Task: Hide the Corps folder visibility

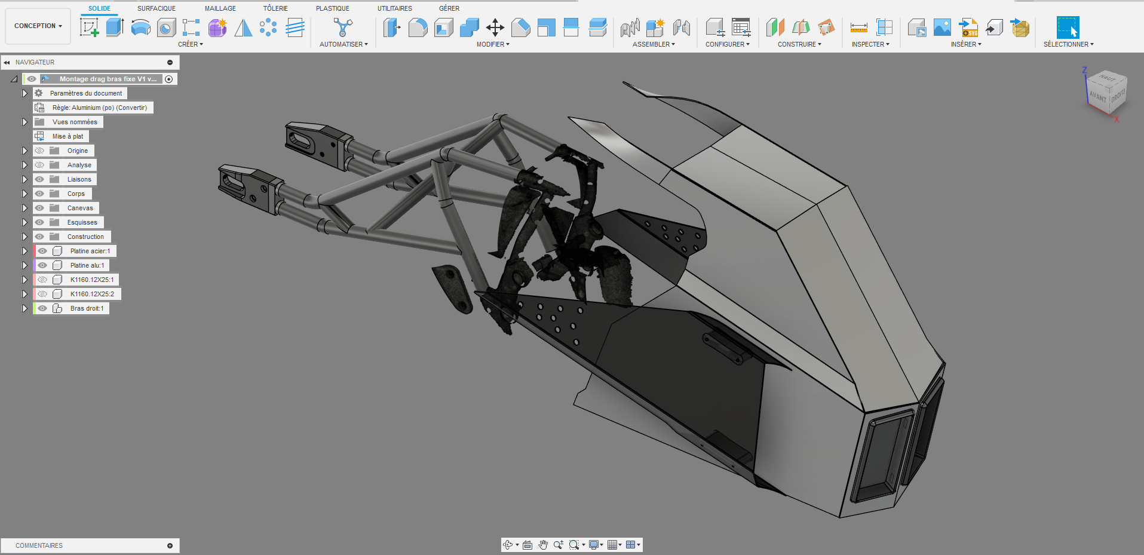Action: pos(39,194)
